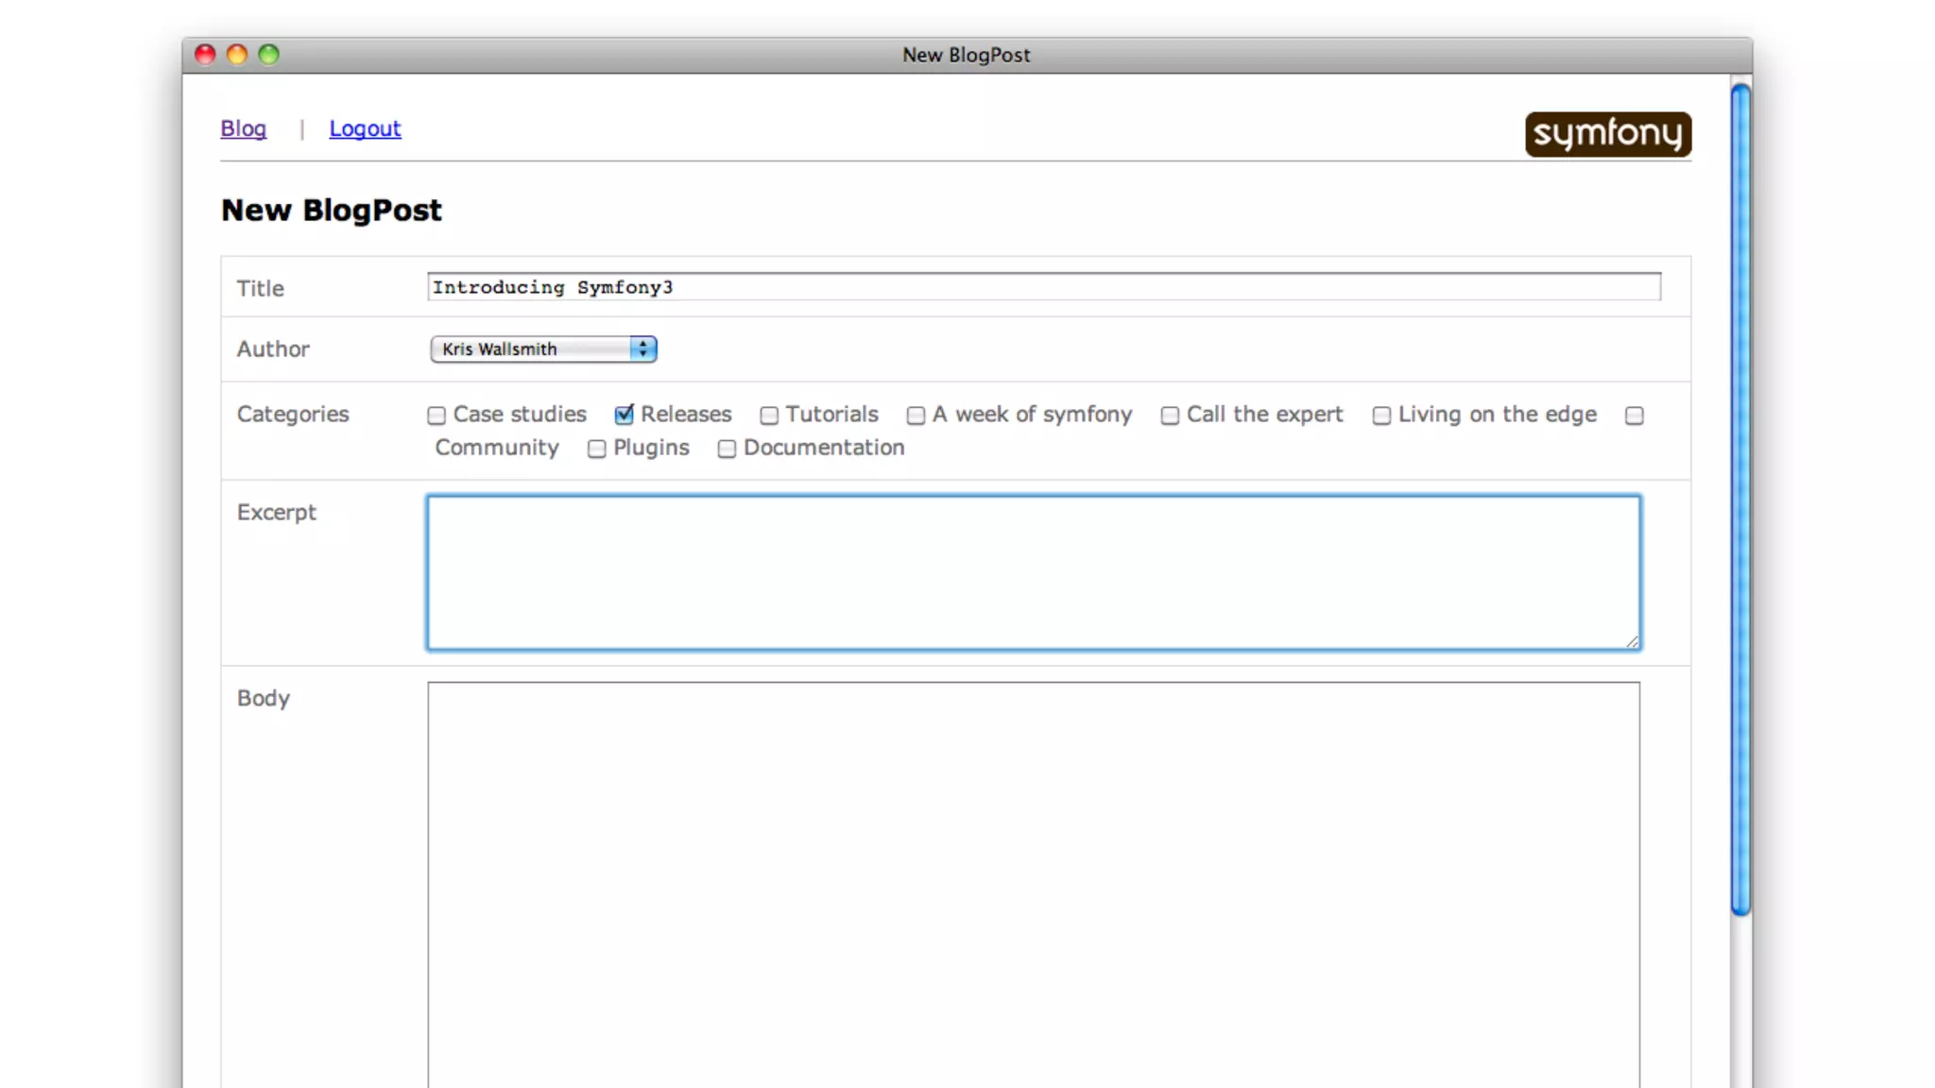Image resolution: width=1935 pixels, height=1088 pixels.
Task: Uncheck the Releases category checkbox
Action: (x=624, y=415)
